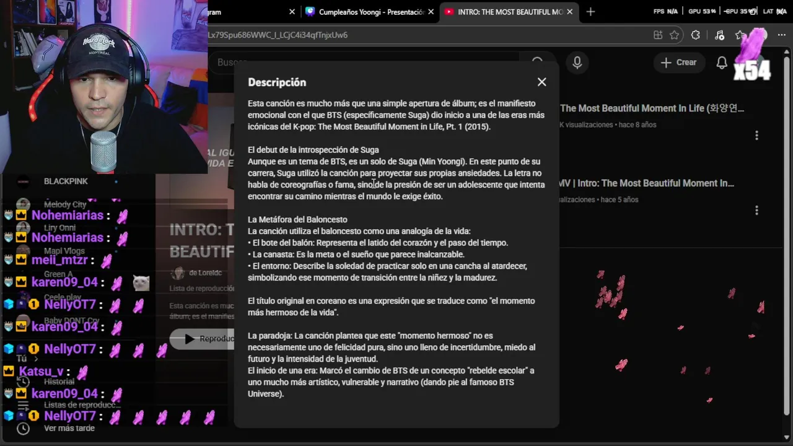Click Ver más tarde clock icon
Viewport: 793px width, 446px height.
(23, 428)
